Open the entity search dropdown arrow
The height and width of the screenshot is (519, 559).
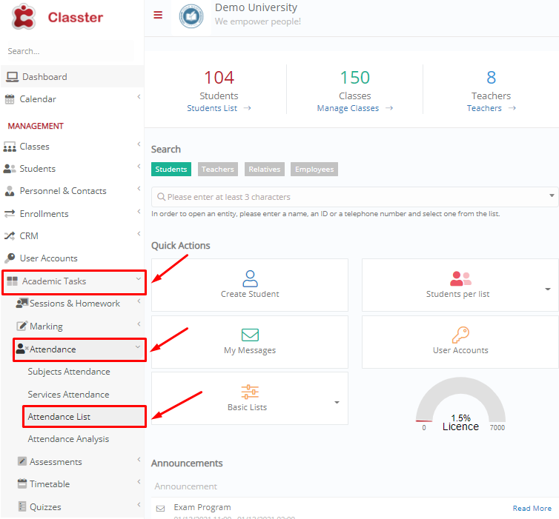tap(552, 195)
